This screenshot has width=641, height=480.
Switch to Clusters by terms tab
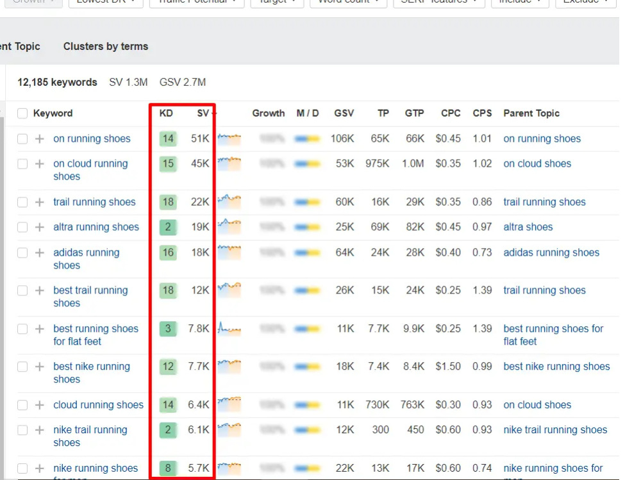[x=106, y=46]
